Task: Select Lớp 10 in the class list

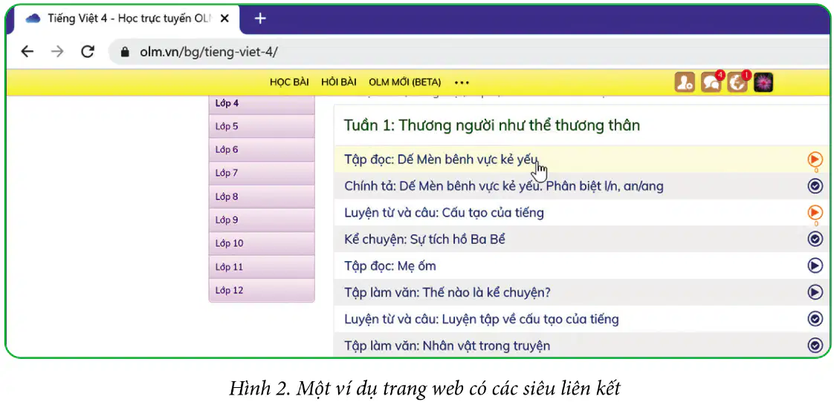Action: (x=262, y=243)
